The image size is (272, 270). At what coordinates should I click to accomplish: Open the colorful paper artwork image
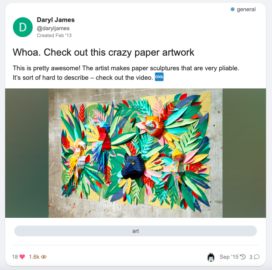(x=136, y=153)
